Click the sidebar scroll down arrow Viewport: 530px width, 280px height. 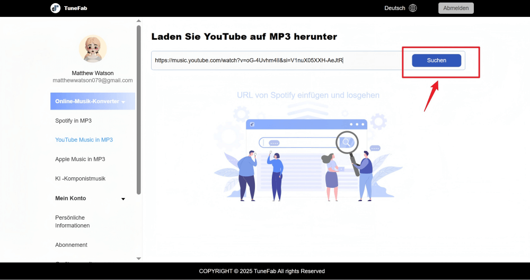click(139, 258)
